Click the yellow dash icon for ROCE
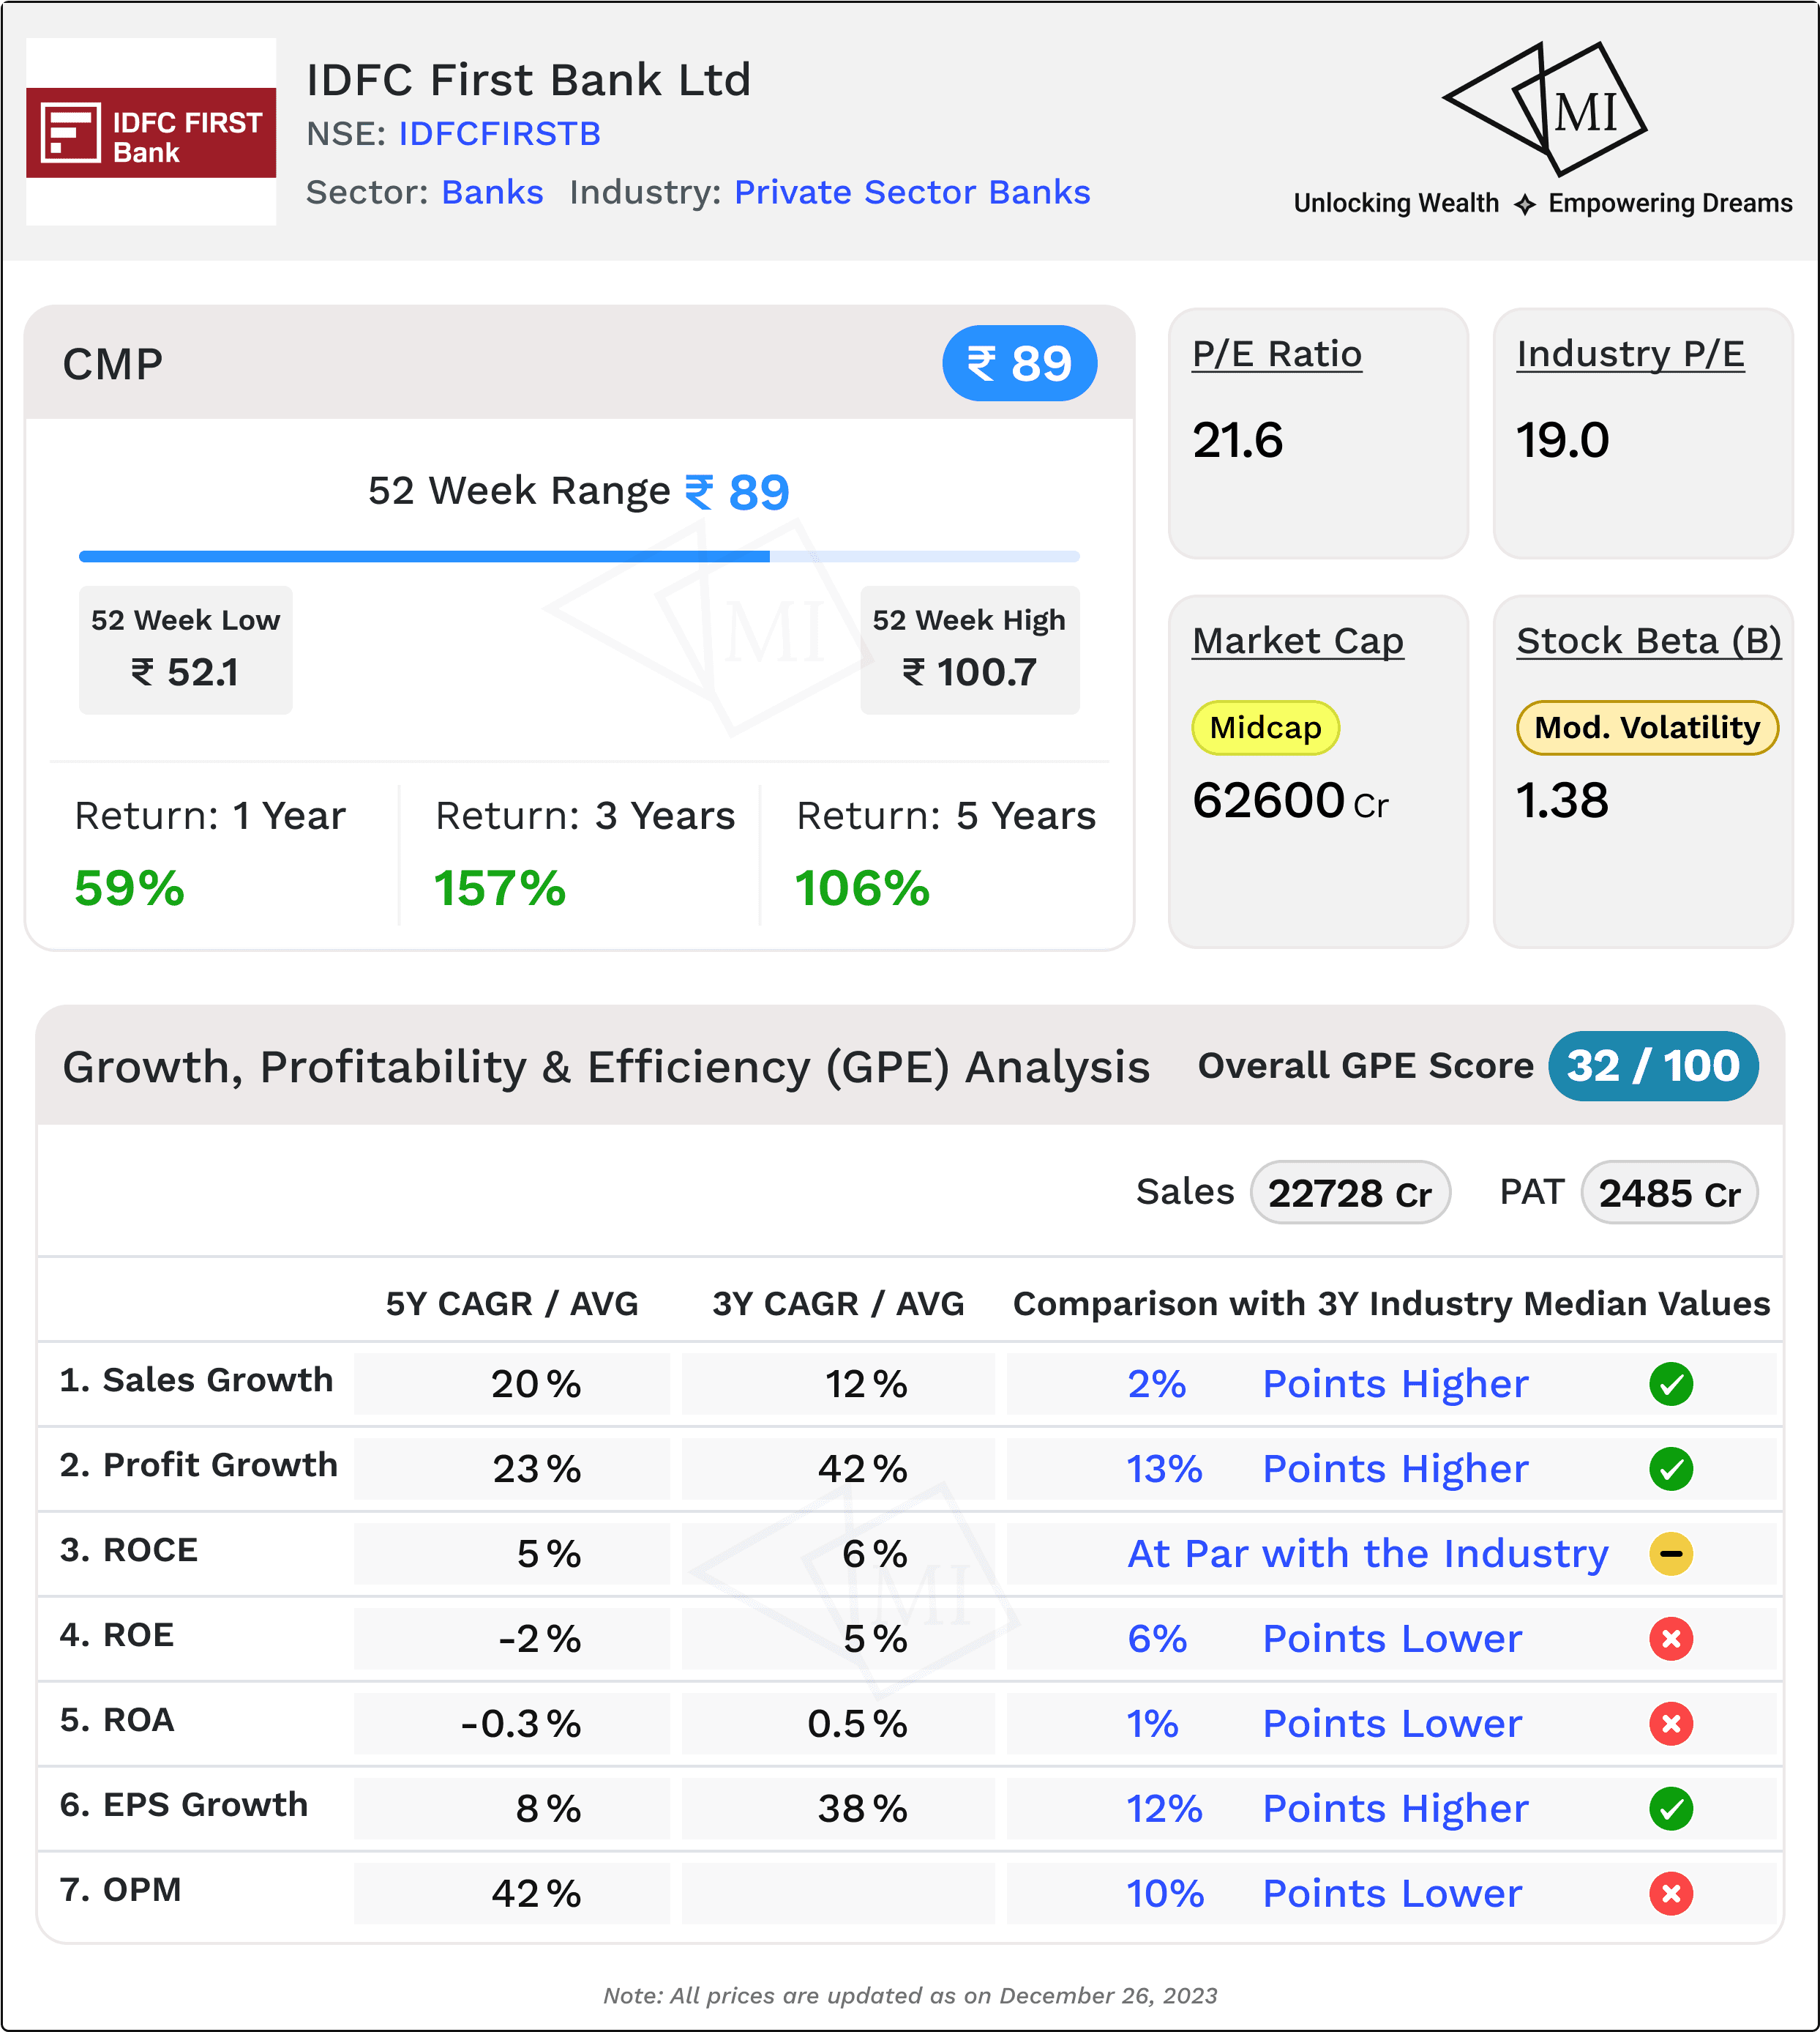Screen dimensions: 1820x2032 tap(1670, 1554)
